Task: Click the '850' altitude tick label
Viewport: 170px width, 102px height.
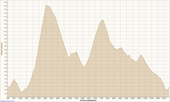Action: [6, 46]
